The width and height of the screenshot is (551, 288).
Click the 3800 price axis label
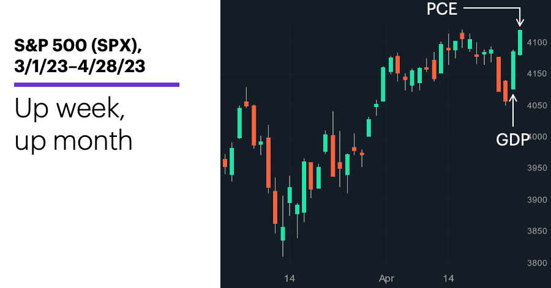(x=538, y=263)
